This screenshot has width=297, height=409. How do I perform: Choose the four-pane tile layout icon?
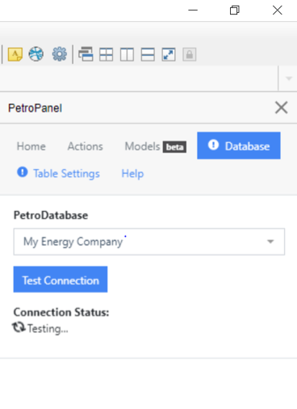coord(107,54)
